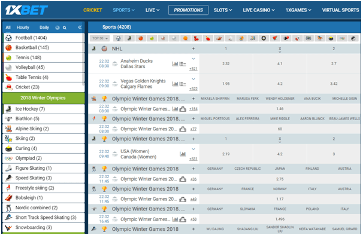Image resolution: width=363 pixels, height=235 pixels.
Task: Open the sidebar search magnifier icon
Action: [x=65, y=28]
